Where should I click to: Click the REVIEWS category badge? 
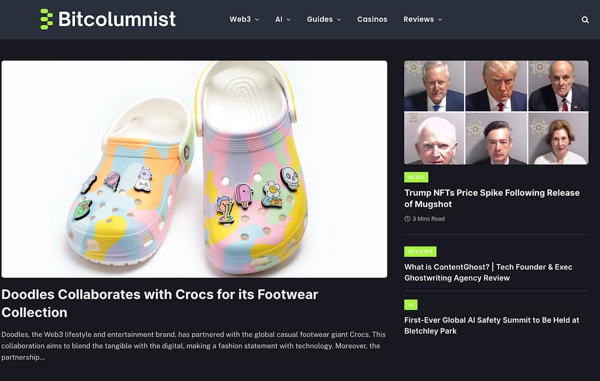[420, 251]
